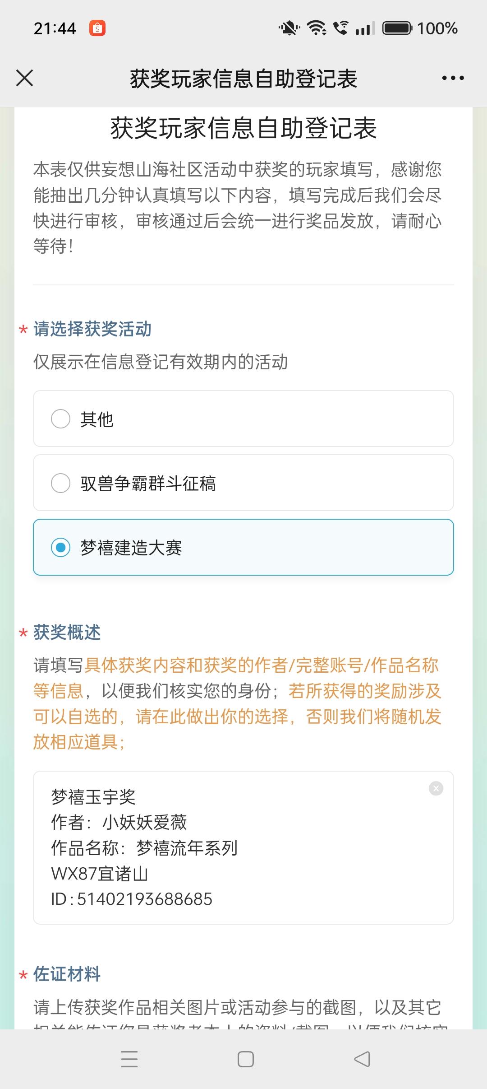The width and height of the screenshot is (487, 1089).
Task: Clear the 获奖概述 text box with x icon
Action: click(x=436, y=789)
